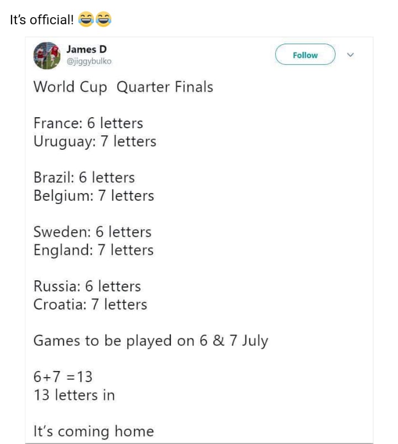This screenshot has height=444, width=398.
Task: Click the "Russia: 6 letters" line
Action: pos(87,286)
